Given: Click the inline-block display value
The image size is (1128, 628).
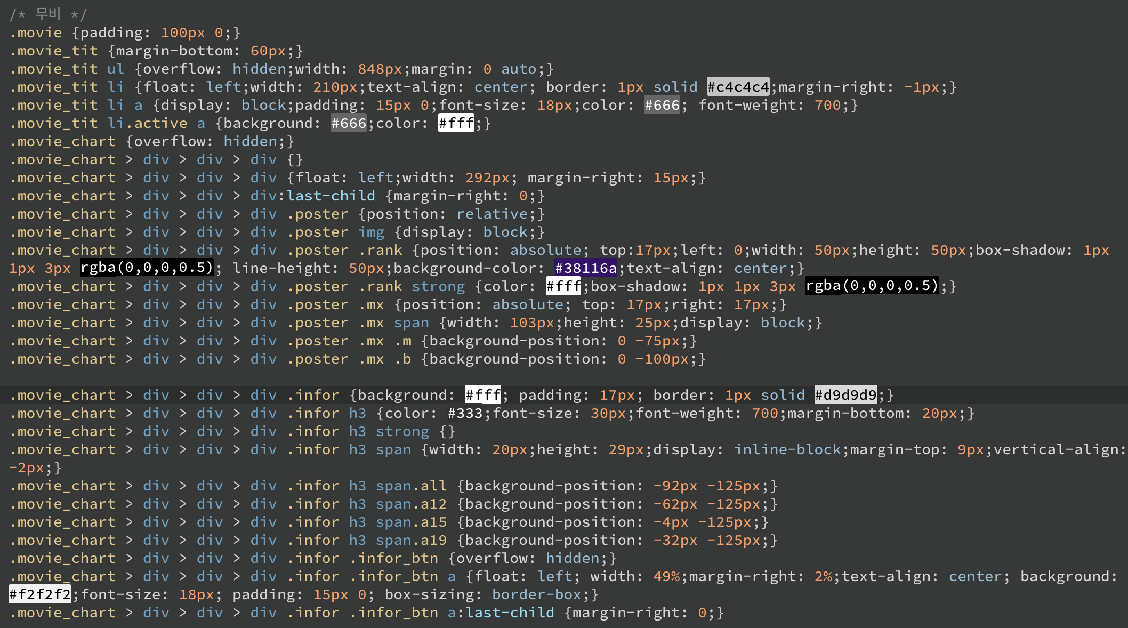Looking at the screenshot, I should coord(787,449).
